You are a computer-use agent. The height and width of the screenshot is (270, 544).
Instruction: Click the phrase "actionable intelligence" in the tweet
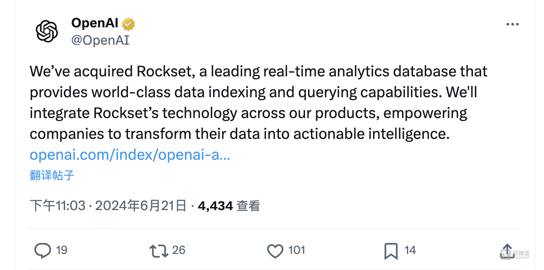[x=370, y=134]
